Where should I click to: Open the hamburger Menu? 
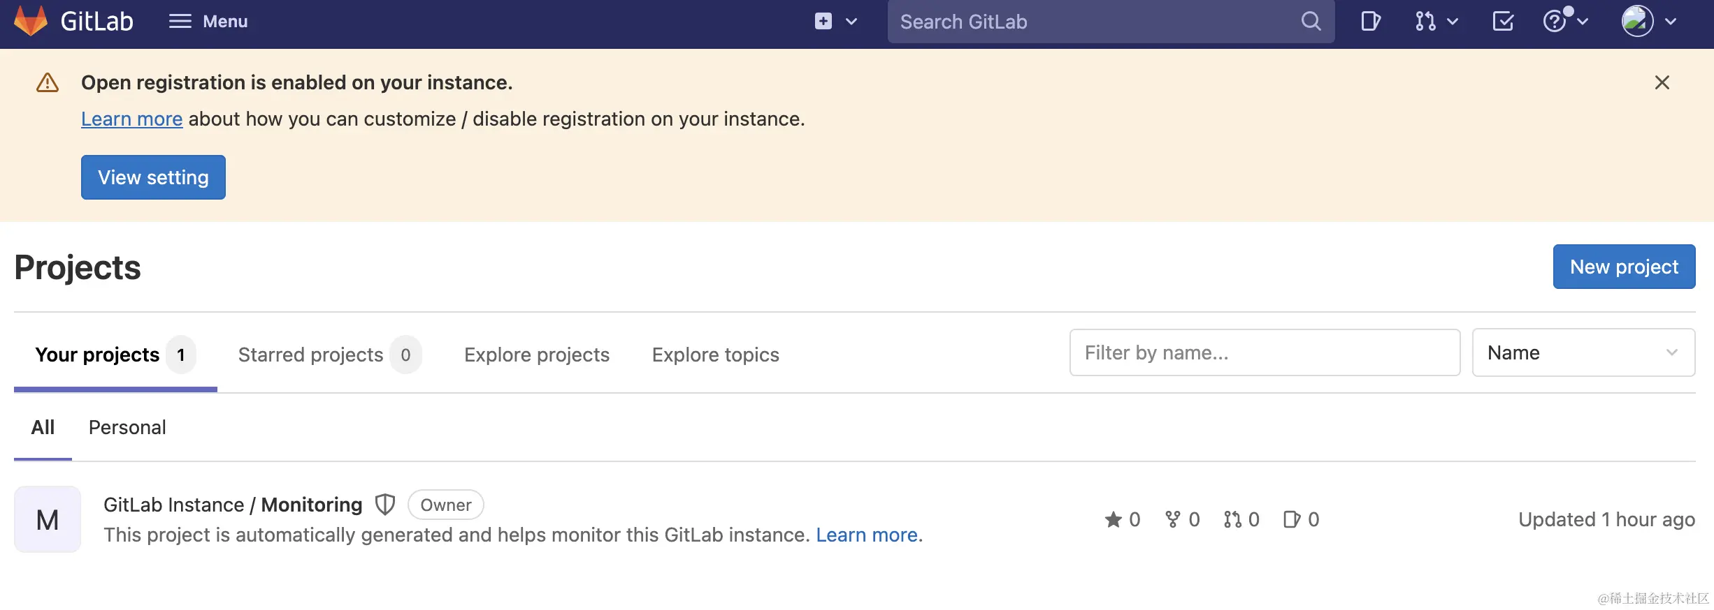coord(208,22)
